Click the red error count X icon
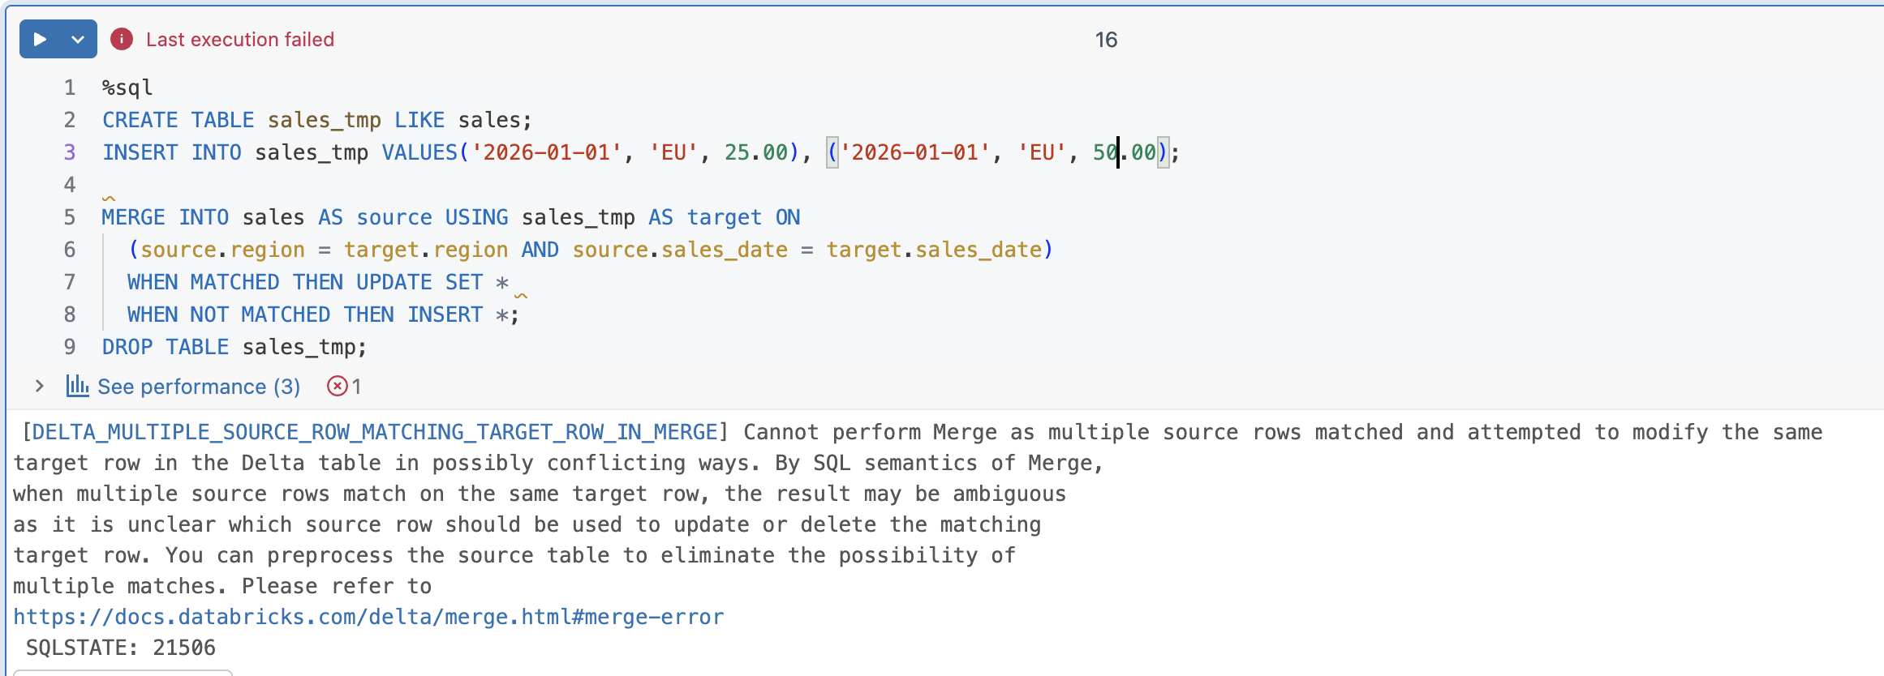1884x676 pixels. (x=337, y=387)
